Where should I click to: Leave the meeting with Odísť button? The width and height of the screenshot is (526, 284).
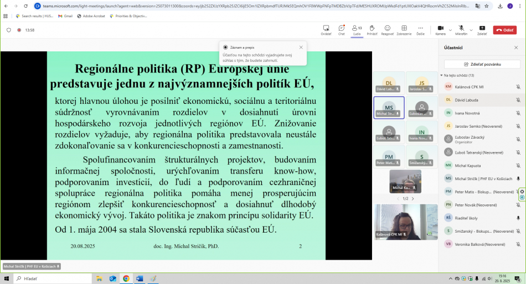[505, 30]
